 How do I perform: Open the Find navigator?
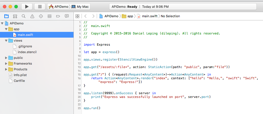(x=24, y=16)
